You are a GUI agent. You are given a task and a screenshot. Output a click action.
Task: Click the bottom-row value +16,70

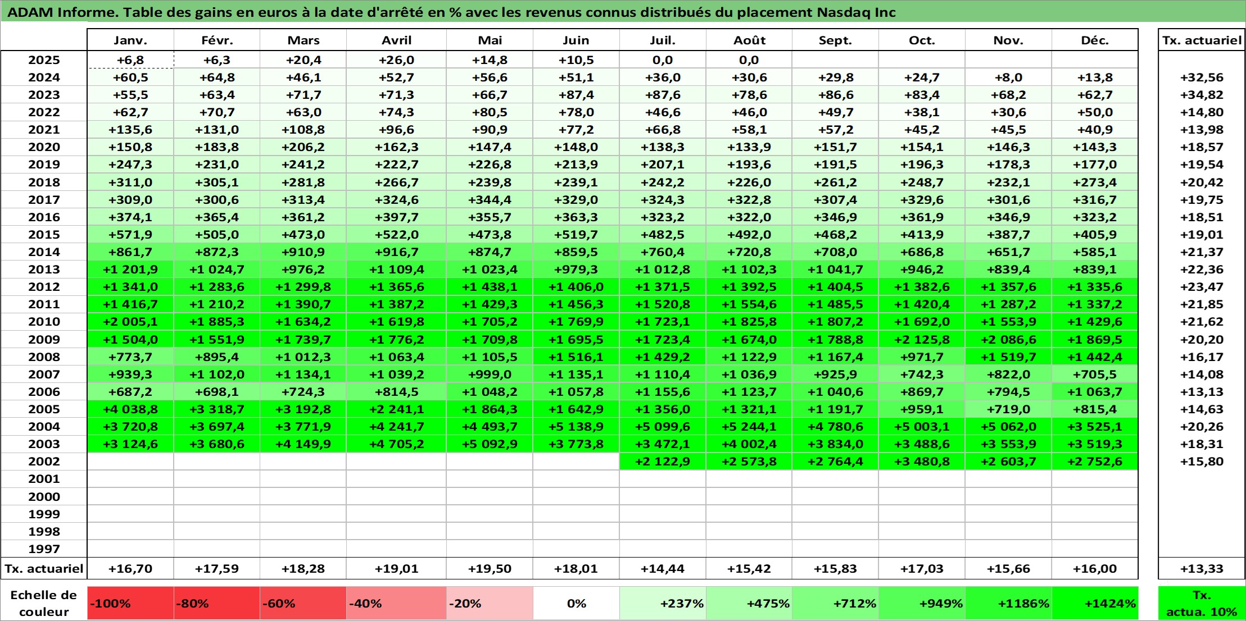[130, 569]
